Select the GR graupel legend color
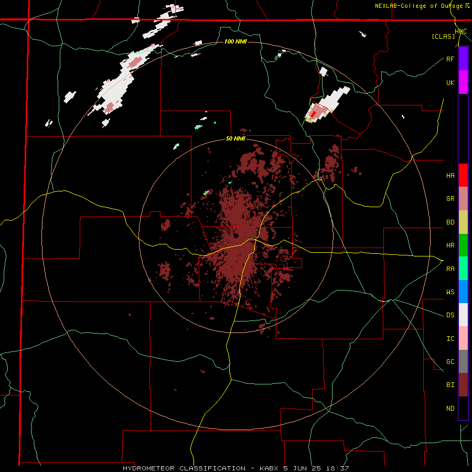Viewport: 472px width, 472px height. tap(463, 199)
